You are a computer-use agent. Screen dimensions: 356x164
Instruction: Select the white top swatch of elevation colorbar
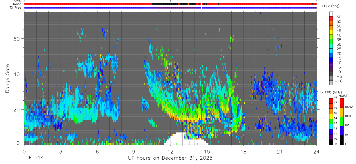pos(331,14)
